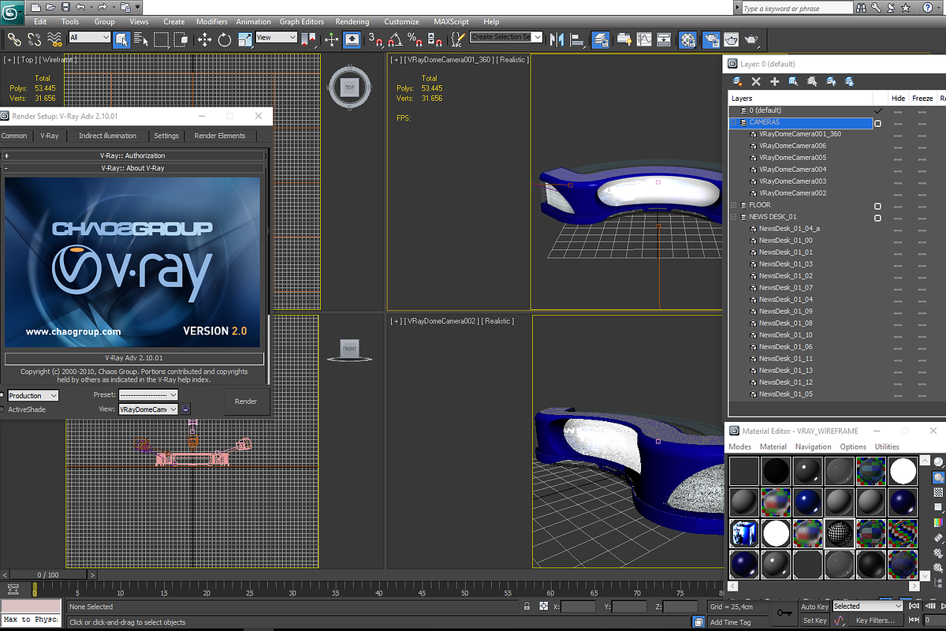This screenshot has width=946, height=631.
Task: Select the Select and Move tool
Action: pos(204,39)
